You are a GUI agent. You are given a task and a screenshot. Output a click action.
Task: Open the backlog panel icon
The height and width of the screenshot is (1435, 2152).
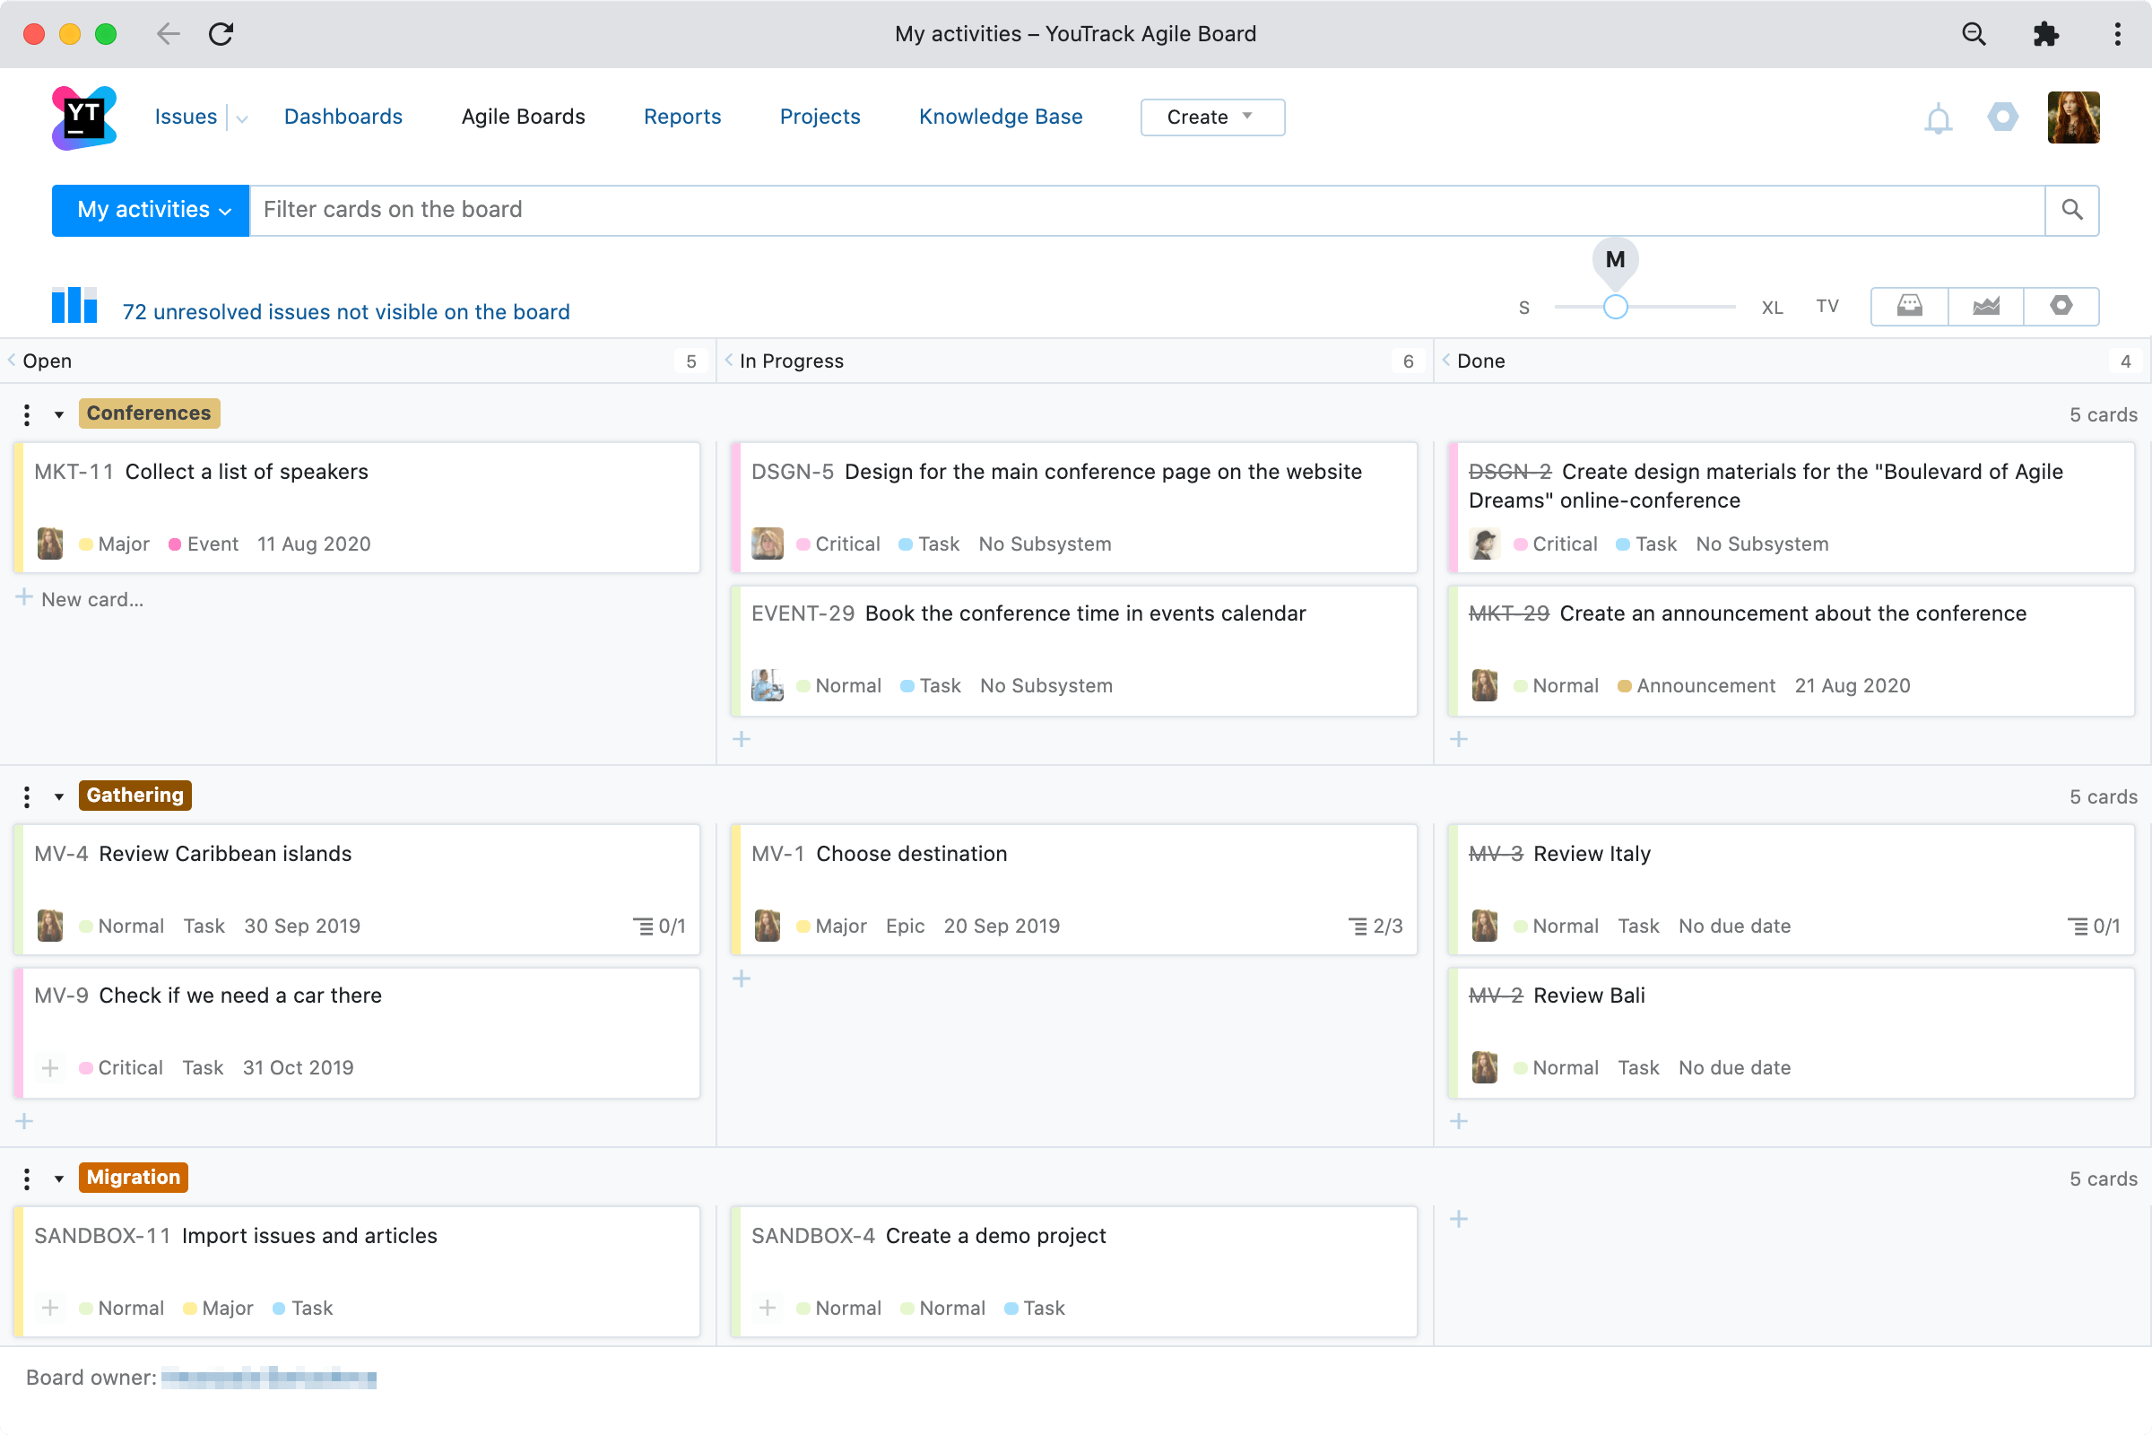tap(1910, 306)
